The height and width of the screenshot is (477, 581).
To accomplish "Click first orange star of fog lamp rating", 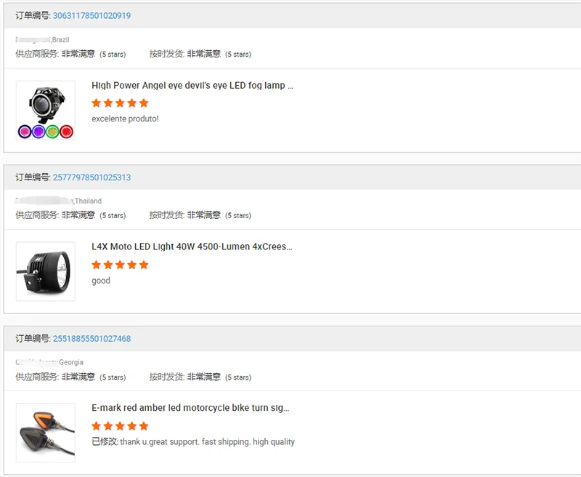I will pyautogui.click(x=97, y=103).
